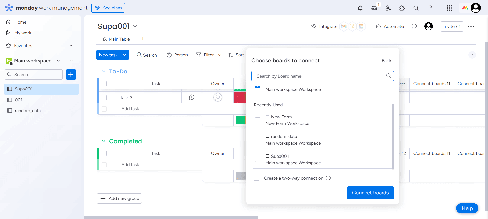This screenshot has width=488, height=219.
Task: Click the add update icon on Task 3
Action: [x=192, y=97]
